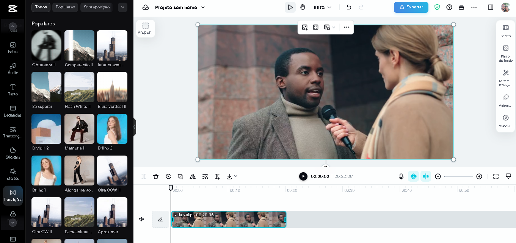
Task: Open the Velocidade properties tab
Action: [506, 121]
